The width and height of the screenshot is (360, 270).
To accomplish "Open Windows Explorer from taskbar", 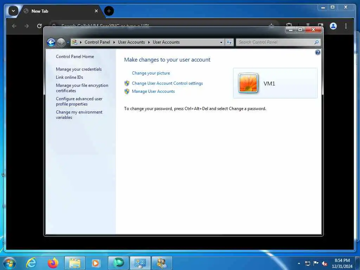I will coord(75,263).
